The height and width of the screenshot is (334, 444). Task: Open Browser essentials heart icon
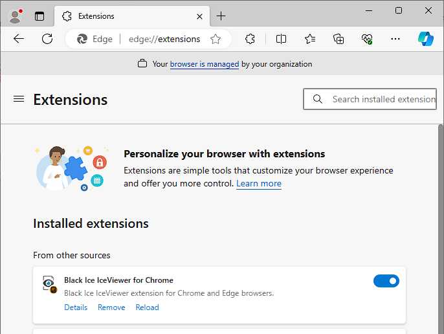[x=367, y=39]
